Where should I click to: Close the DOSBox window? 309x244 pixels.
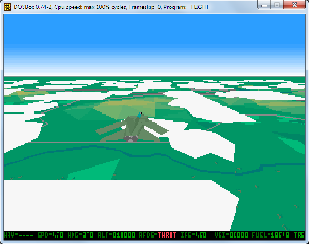click(x=294, y=5)
